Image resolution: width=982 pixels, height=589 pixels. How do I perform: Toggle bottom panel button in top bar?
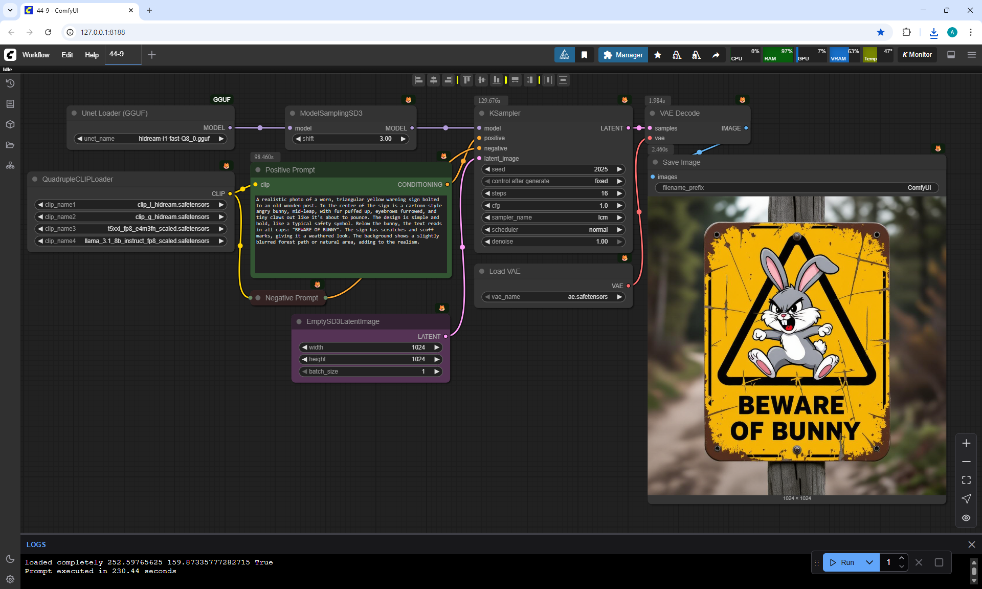[x=951, y=55]
